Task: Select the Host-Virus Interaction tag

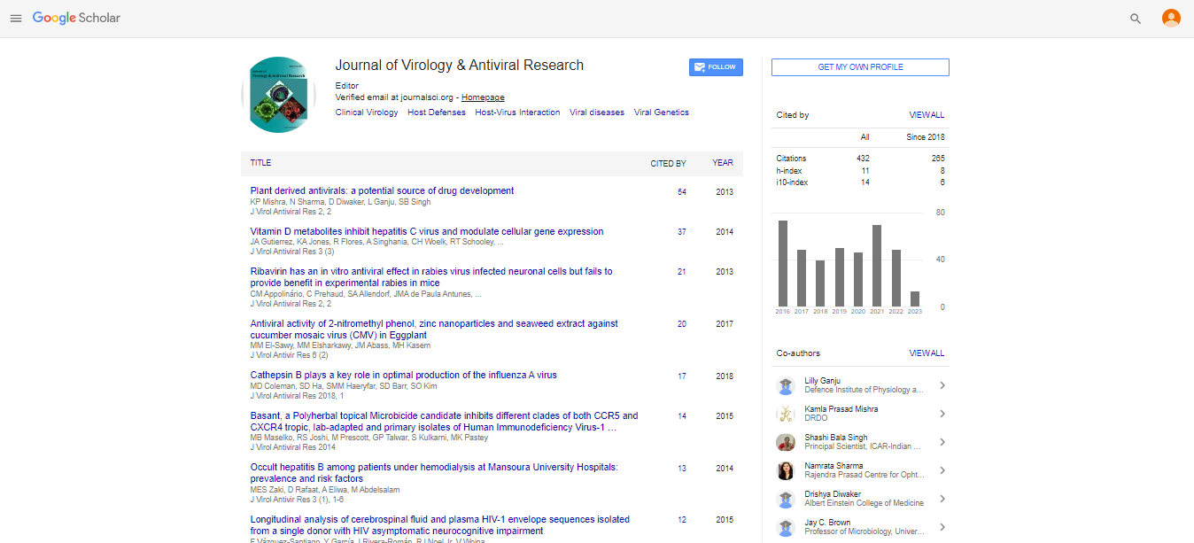Action: coord(517,112)
